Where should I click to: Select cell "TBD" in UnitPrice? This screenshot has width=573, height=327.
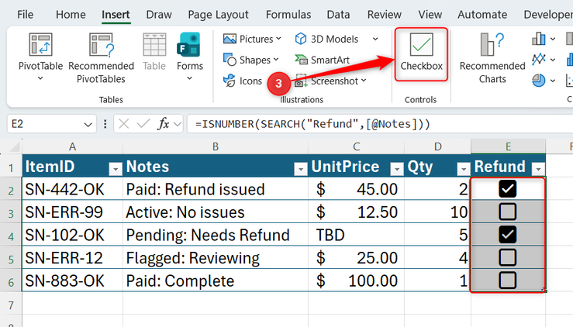pos(357,235)
